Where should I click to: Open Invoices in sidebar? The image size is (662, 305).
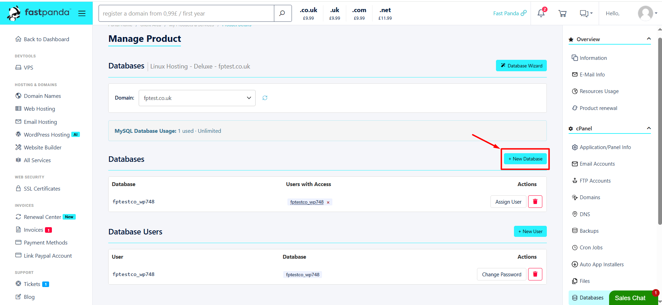34,230
